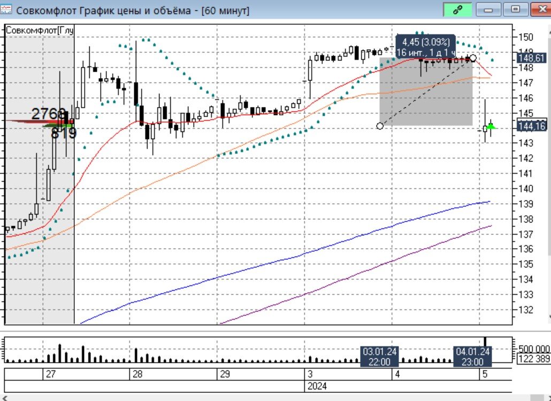551x401 pixels.
Task: Click the '03.01.24 22:00' time marker
Action: point(380,357)
